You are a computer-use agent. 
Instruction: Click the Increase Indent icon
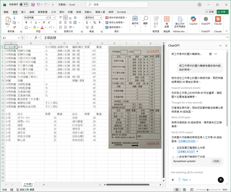(66, 27)
